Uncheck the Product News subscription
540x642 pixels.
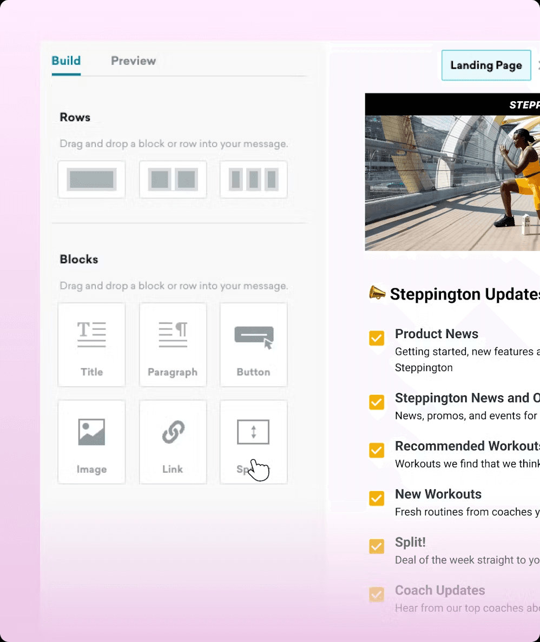(376, 338)
